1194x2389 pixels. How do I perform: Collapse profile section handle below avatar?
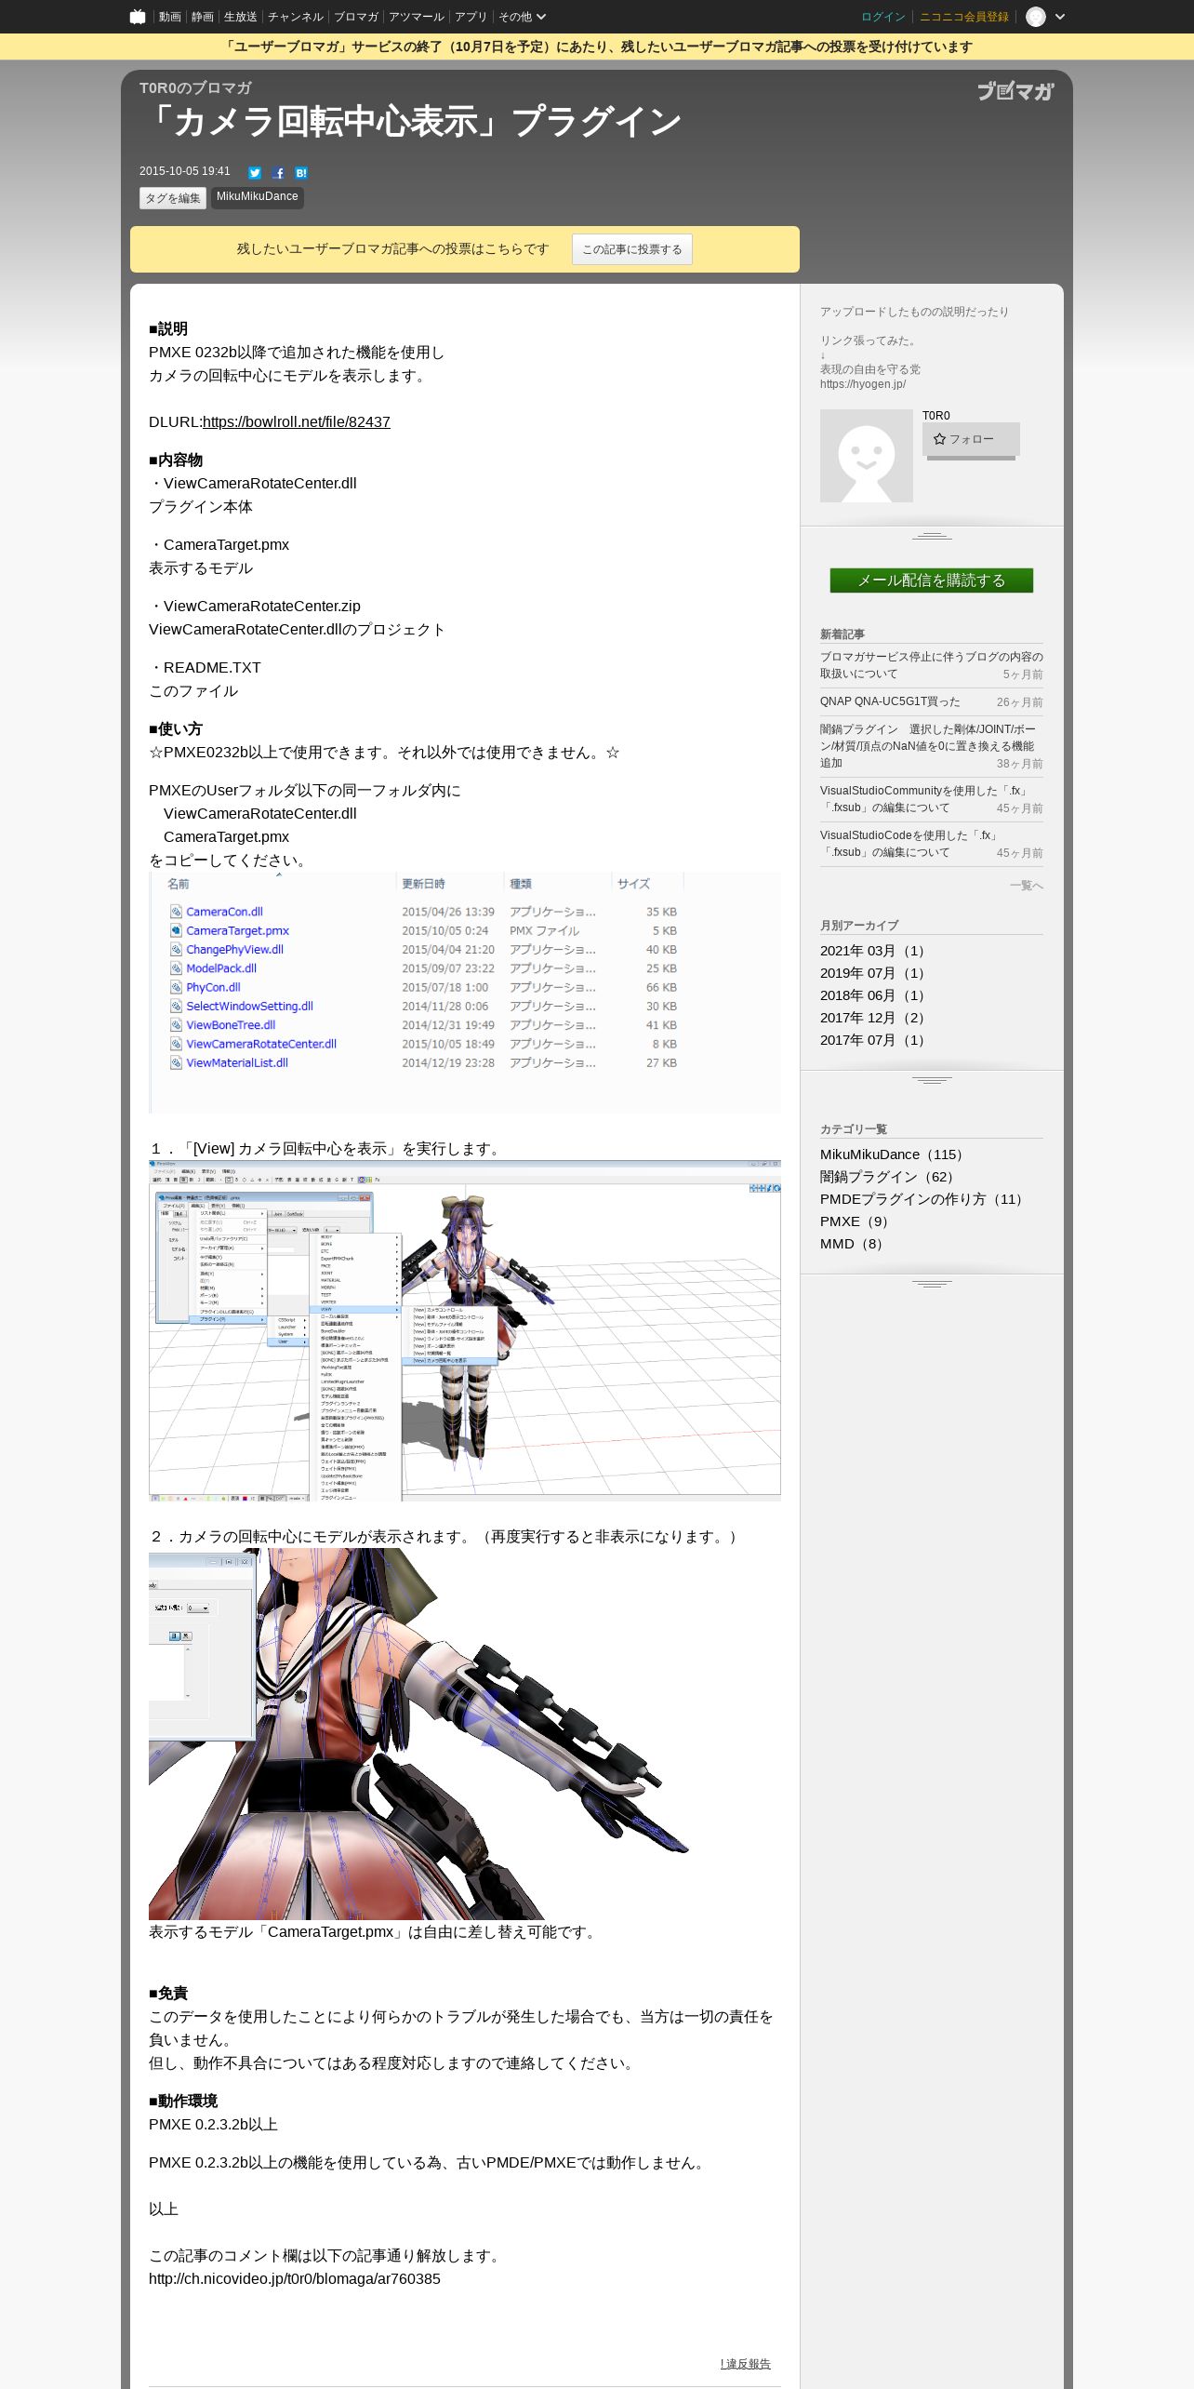932,536
